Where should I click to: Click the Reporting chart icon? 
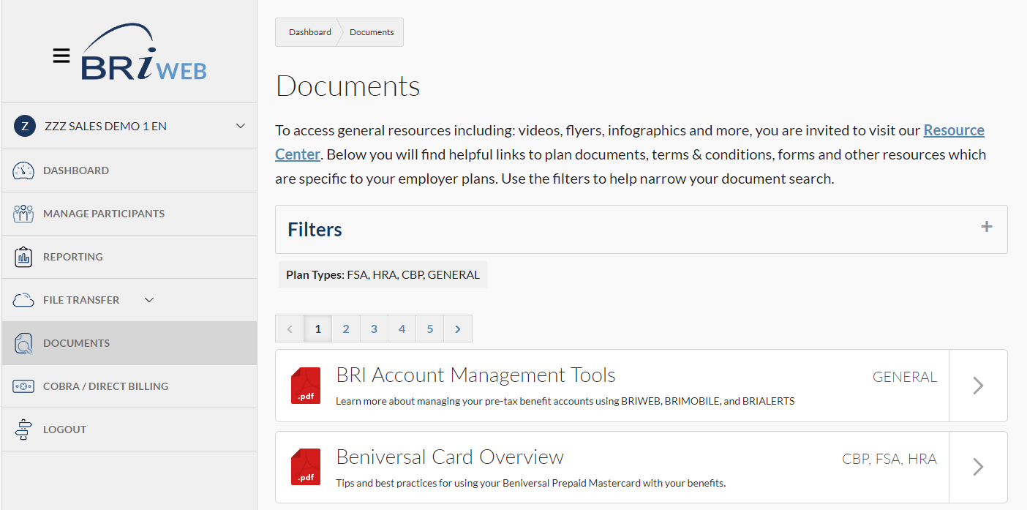23,256
